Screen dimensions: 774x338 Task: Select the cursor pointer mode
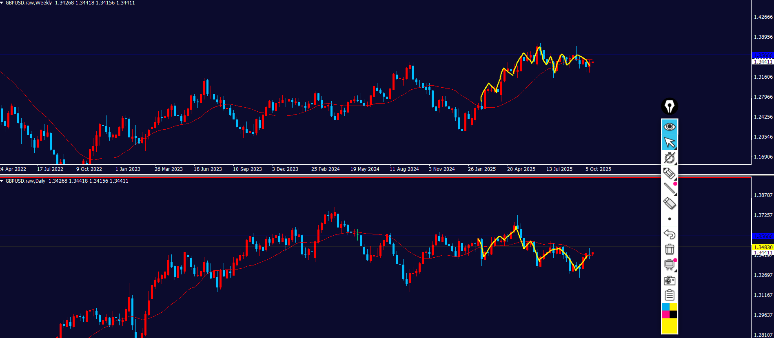click(669, 142)
